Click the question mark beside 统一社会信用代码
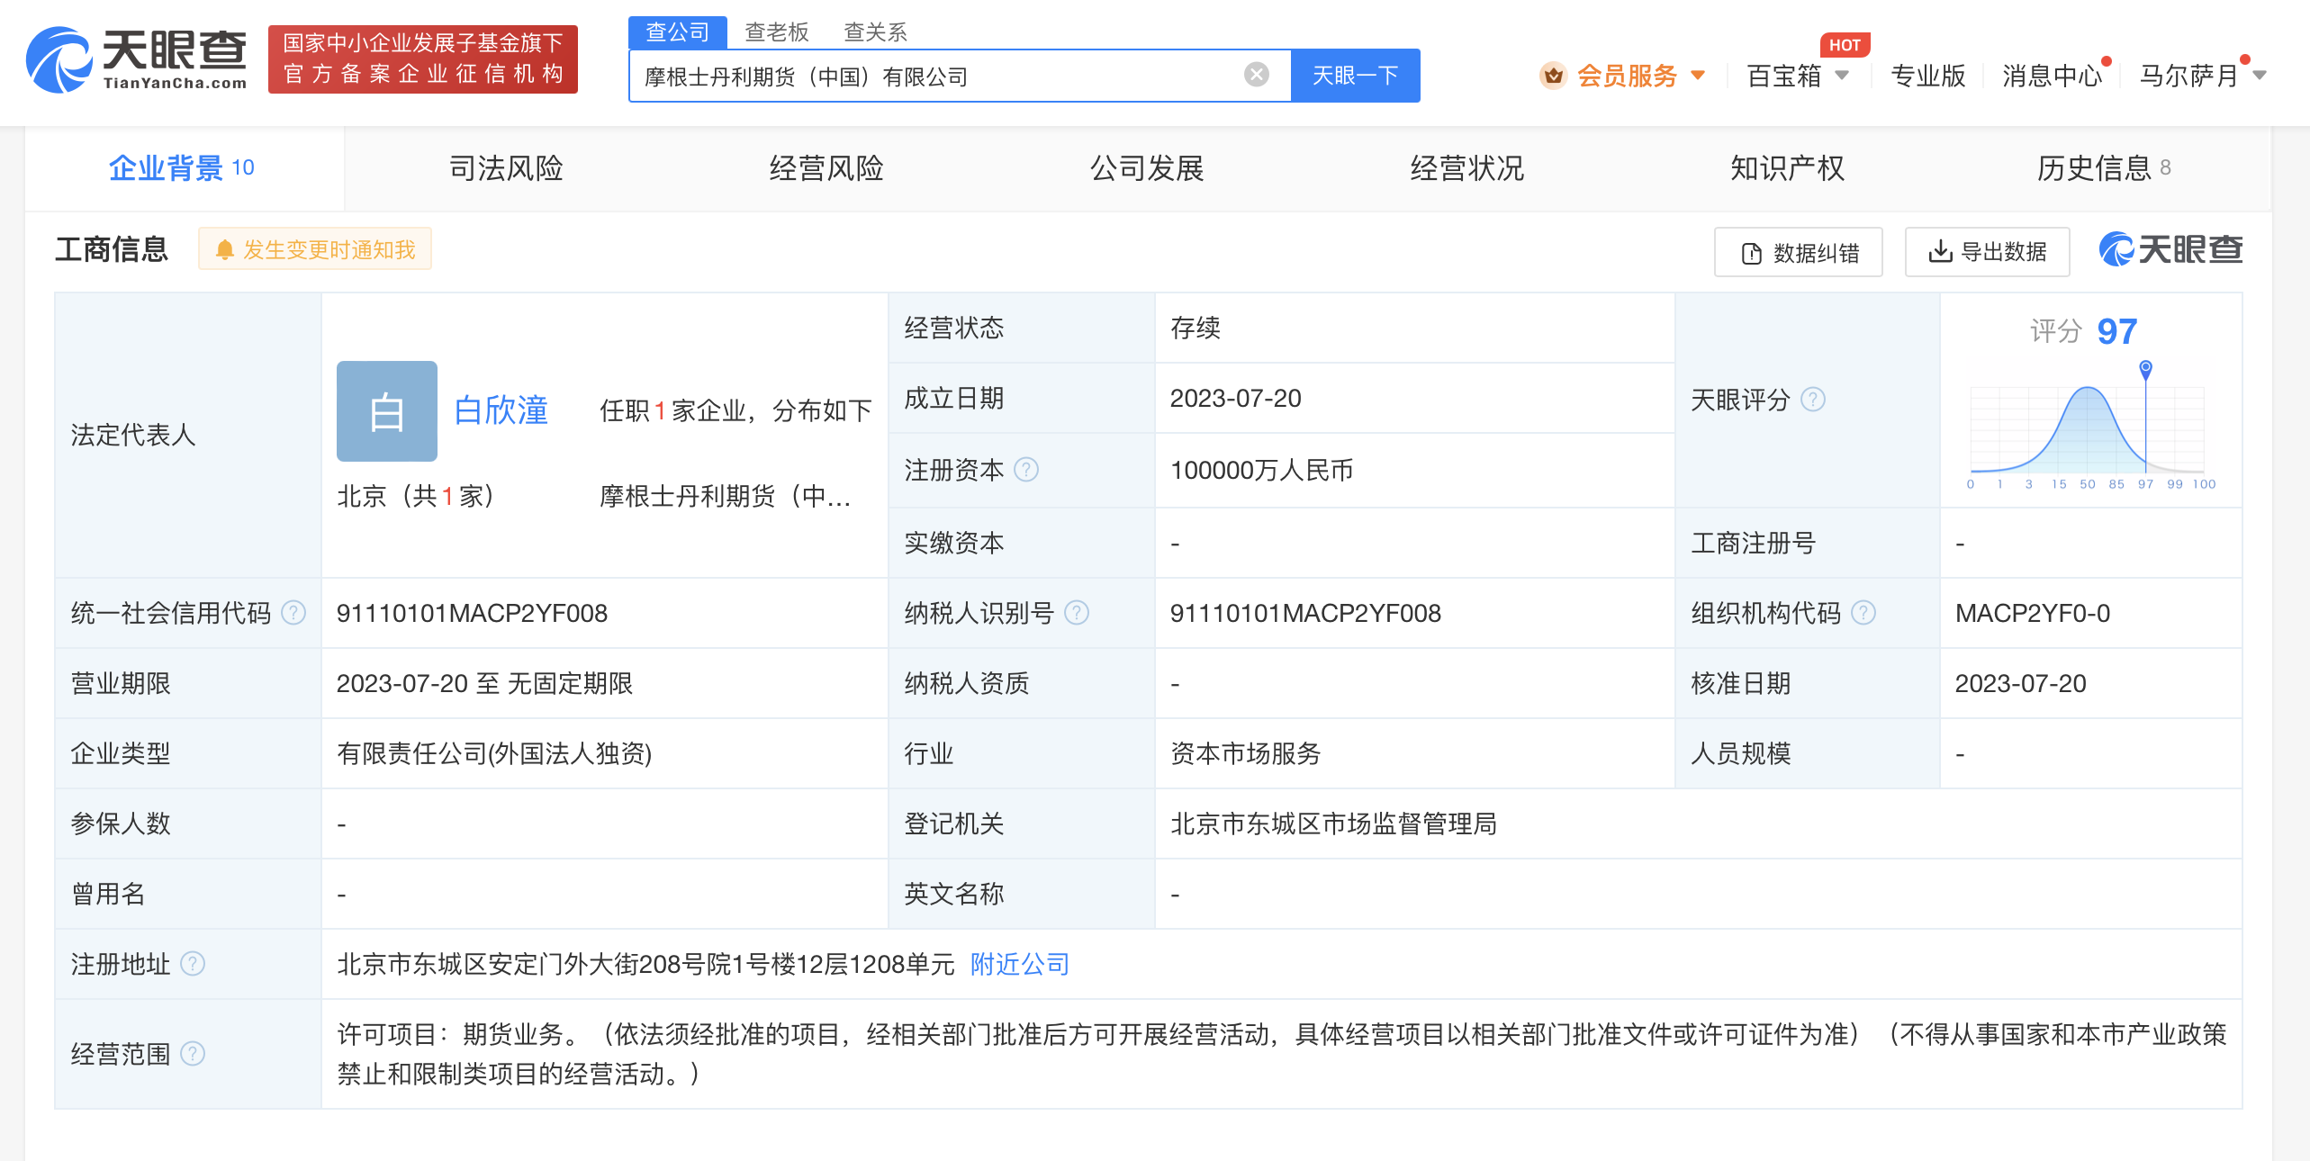The image size is (2310, 1161). [x=293, y=613]
